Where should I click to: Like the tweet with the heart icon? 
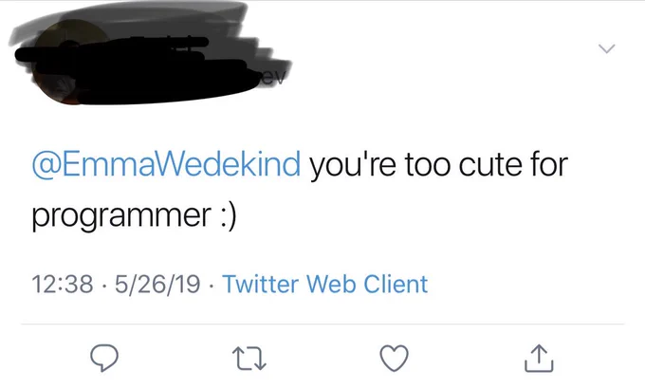394,358
